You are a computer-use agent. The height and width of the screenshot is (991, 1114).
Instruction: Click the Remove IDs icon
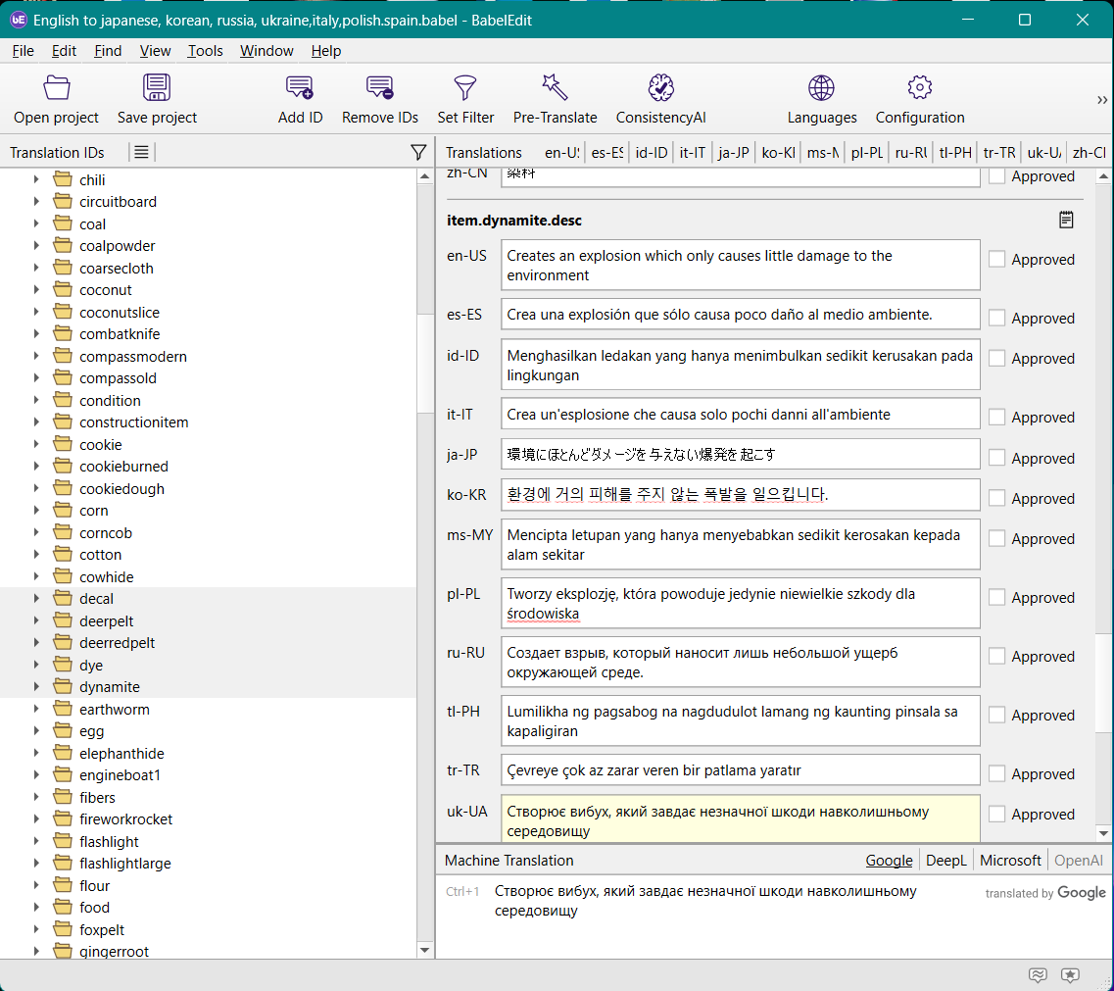380,89
